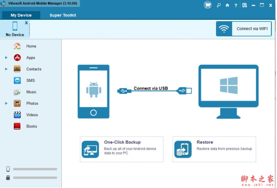Click the One-Click Backup title

pos(122,142)
